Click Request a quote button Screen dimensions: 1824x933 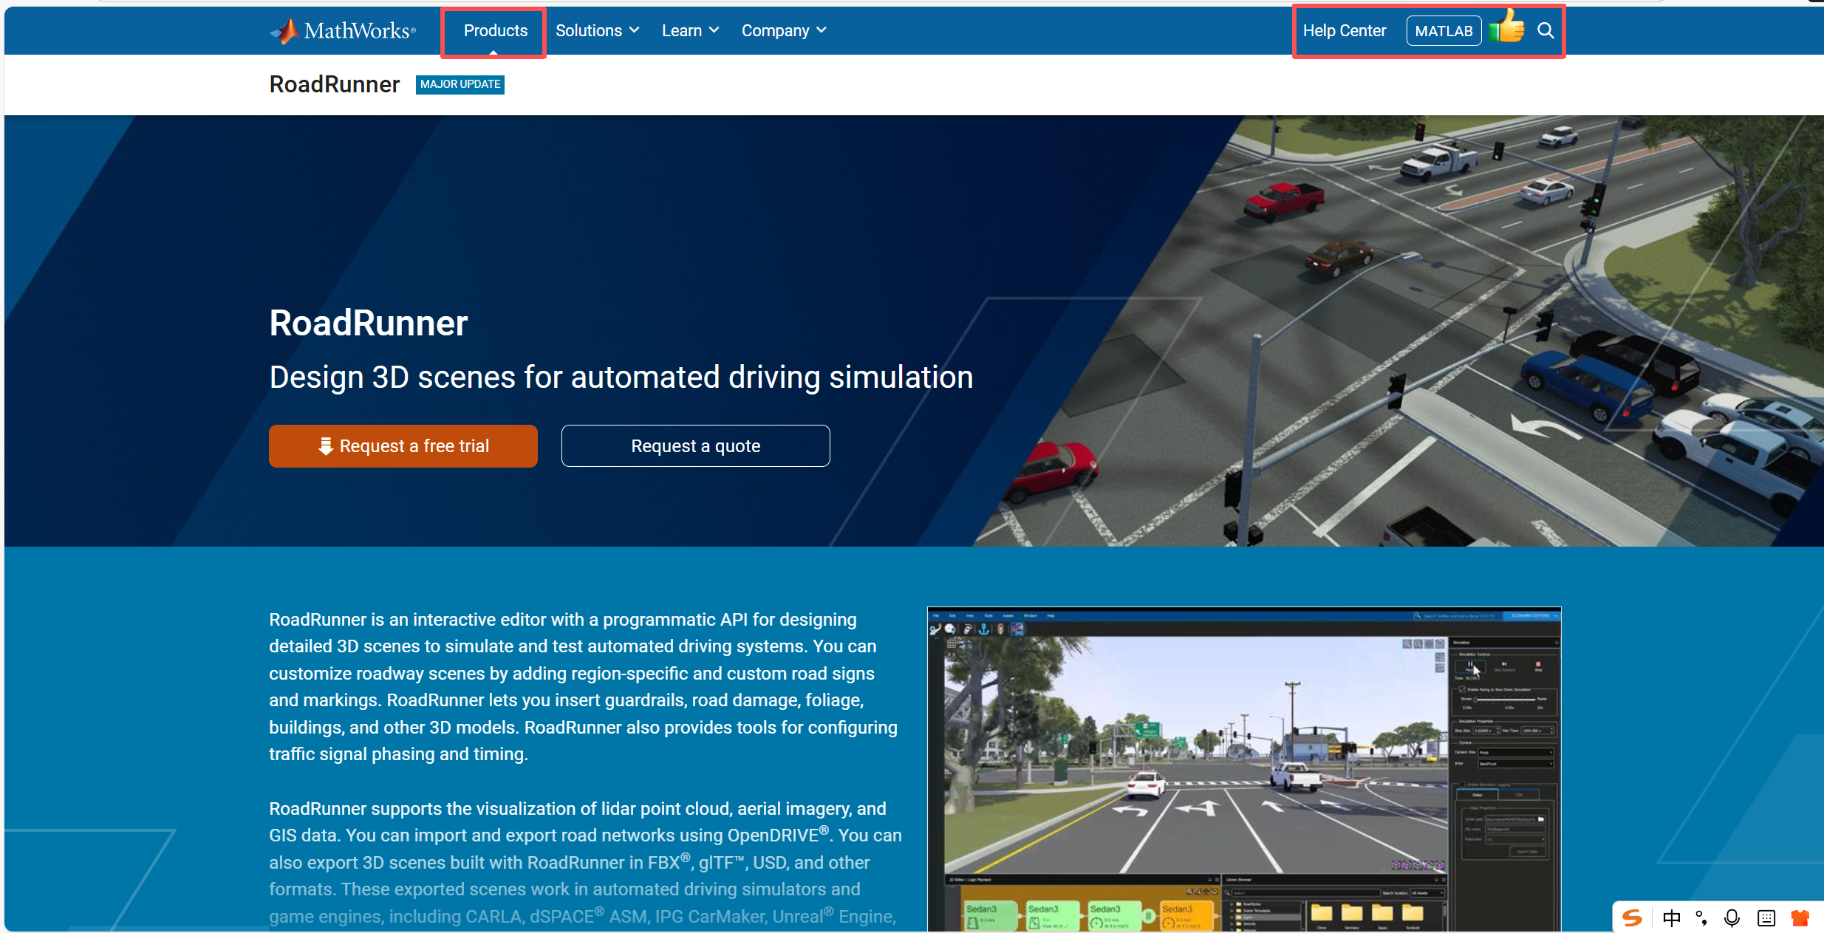(695, 446)
